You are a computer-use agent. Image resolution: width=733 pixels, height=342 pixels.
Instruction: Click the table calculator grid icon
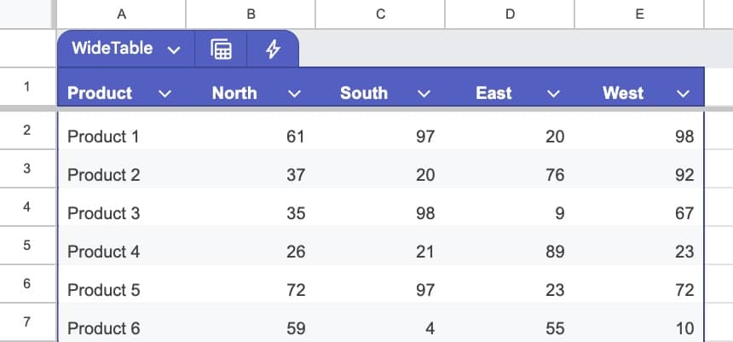click(x=221, y=49)
